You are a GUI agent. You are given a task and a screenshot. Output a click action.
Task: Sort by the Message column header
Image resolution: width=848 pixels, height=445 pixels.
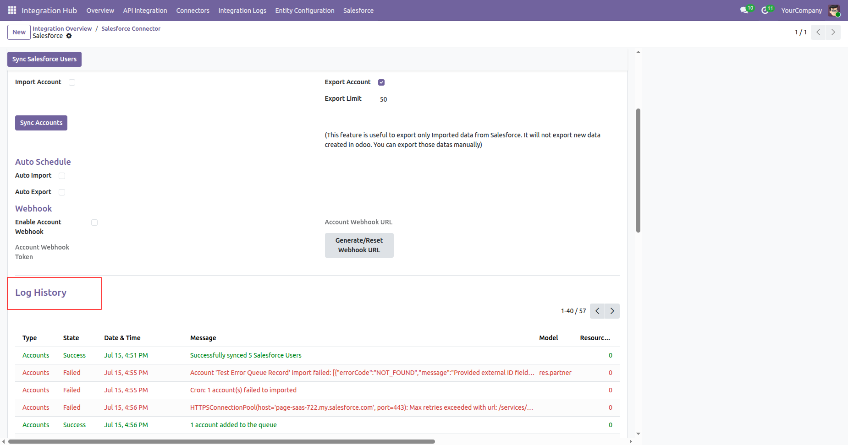203,338
